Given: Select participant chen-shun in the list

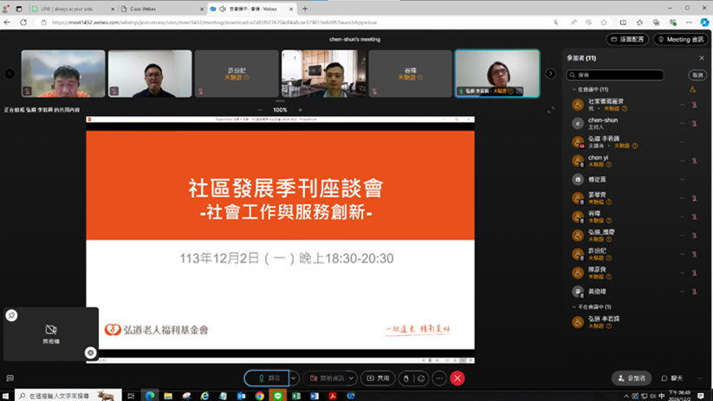Looking at the screenshot, I should pos(634,123).
